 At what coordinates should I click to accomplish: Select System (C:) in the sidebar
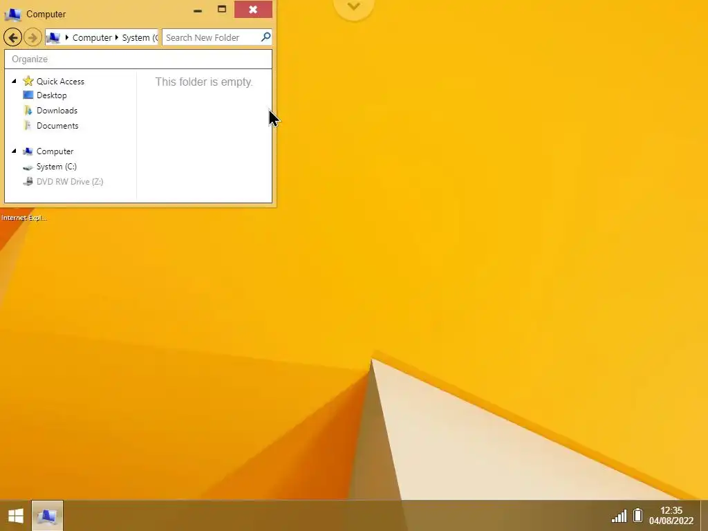coord(57,167)
